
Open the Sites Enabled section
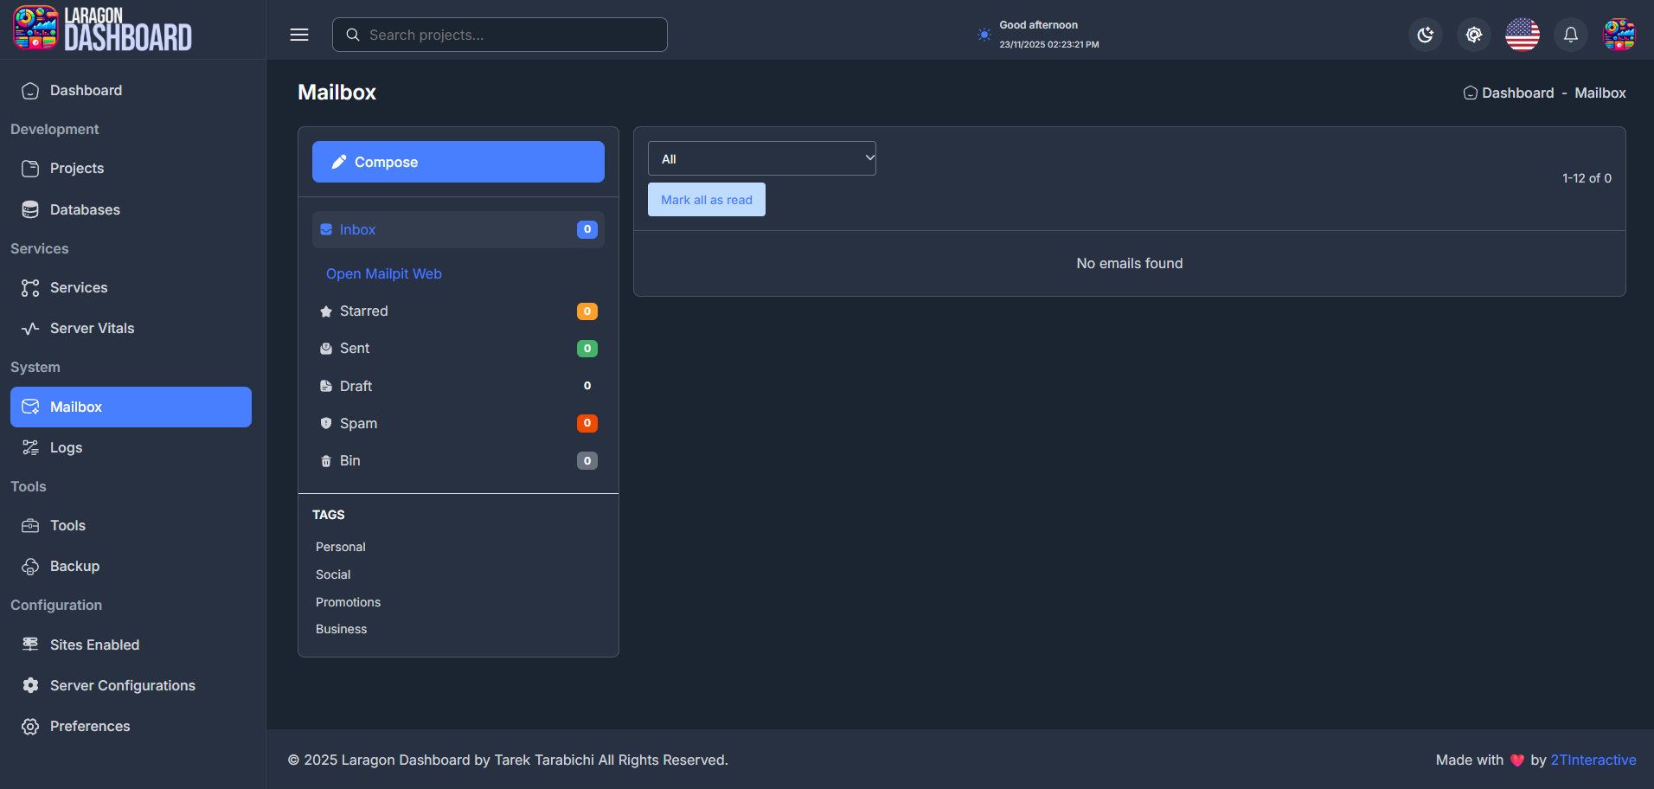click(94, 645)
